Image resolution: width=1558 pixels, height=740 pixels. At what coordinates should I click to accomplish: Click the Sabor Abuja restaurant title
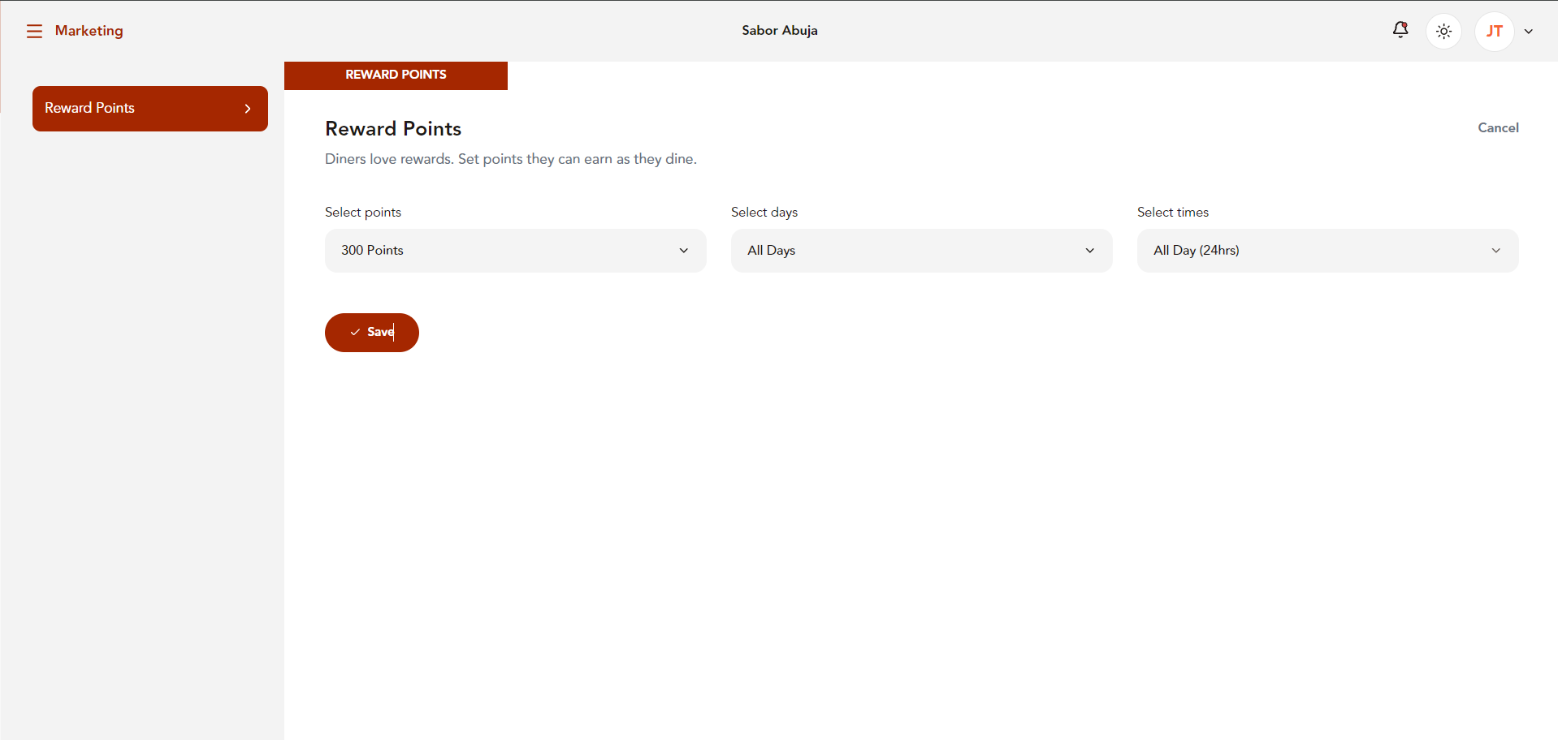(x=780, y=31)
